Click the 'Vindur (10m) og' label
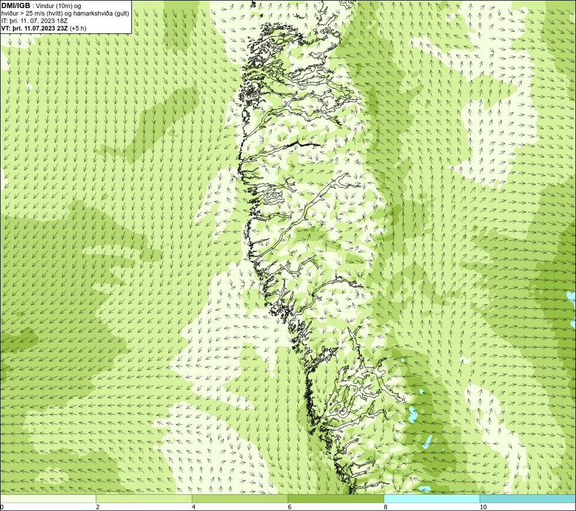576x511 pixels. pos(59,6)
